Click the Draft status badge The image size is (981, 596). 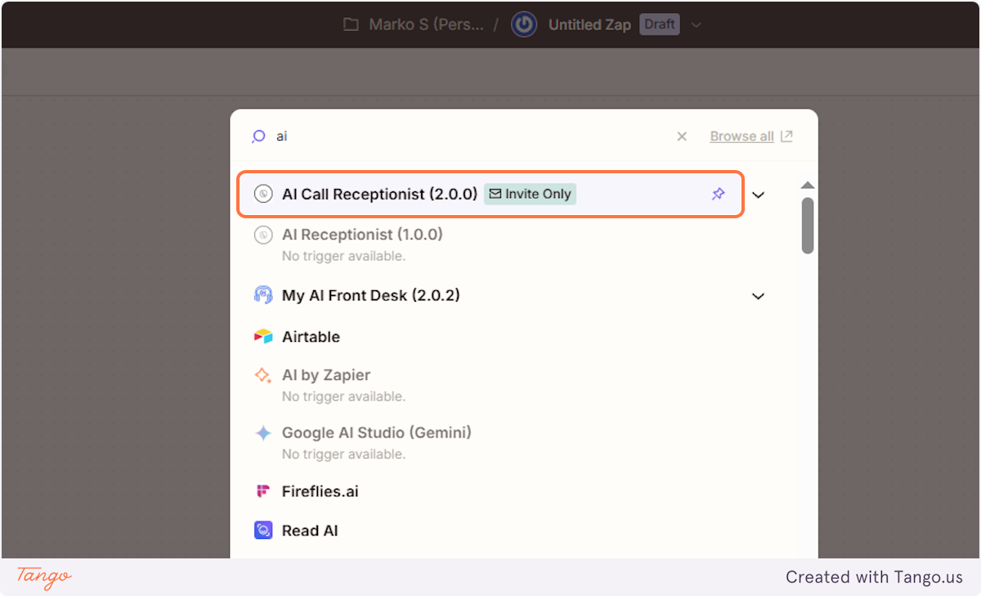(x=659, y=25)
